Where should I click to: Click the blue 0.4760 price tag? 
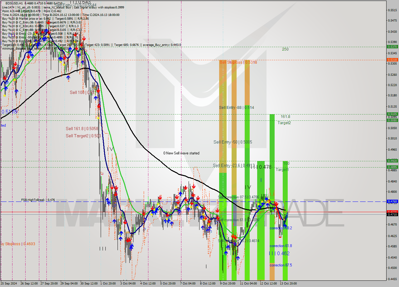[x=392, y=202]
